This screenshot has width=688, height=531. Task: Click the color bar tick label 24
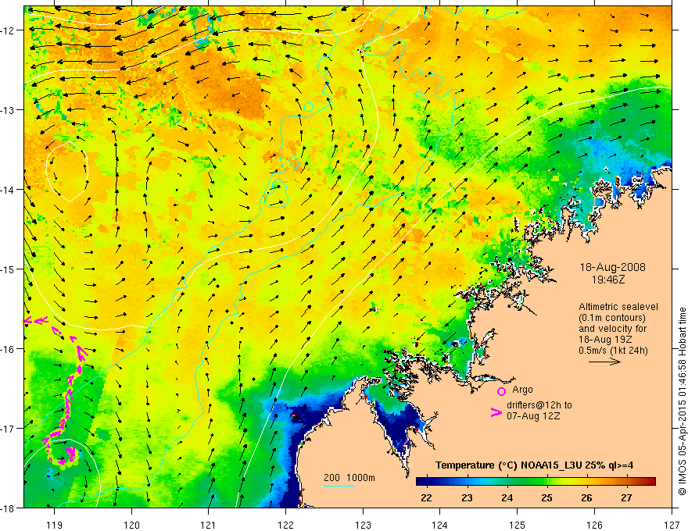click(x=507, y=497)
